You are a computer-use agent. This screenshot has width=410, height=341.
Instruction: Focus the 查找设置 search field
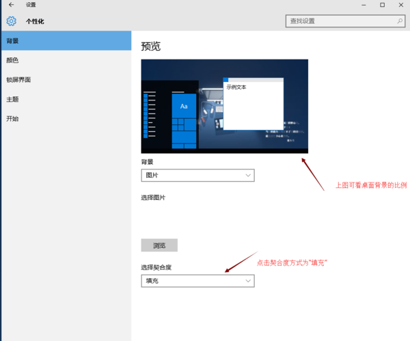click(345, 21)
